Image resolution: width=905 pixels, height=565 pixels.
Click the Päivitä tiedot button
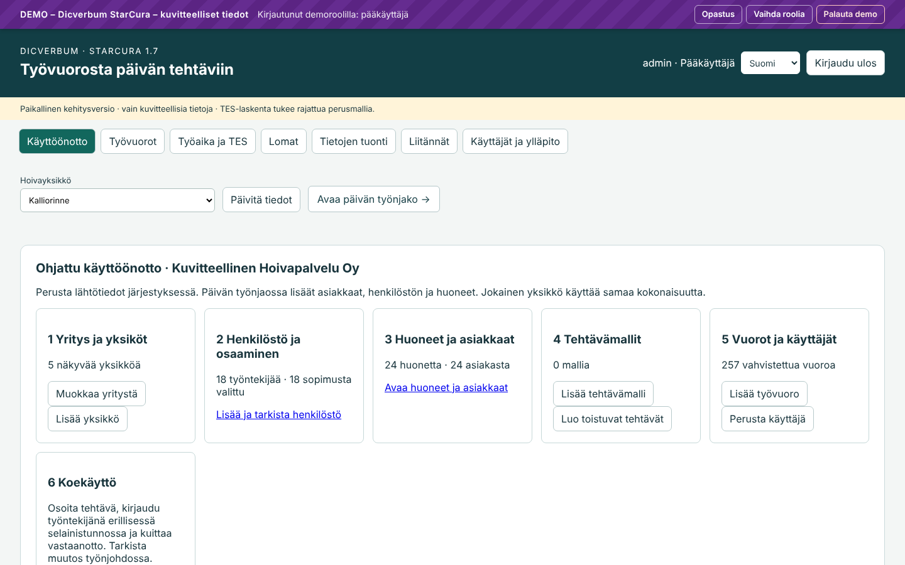tap(261, 200)
